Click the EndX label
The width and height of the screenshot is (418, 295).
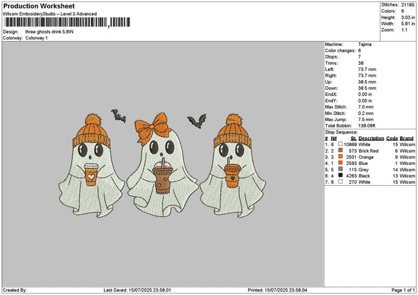[x=331, y=94]
